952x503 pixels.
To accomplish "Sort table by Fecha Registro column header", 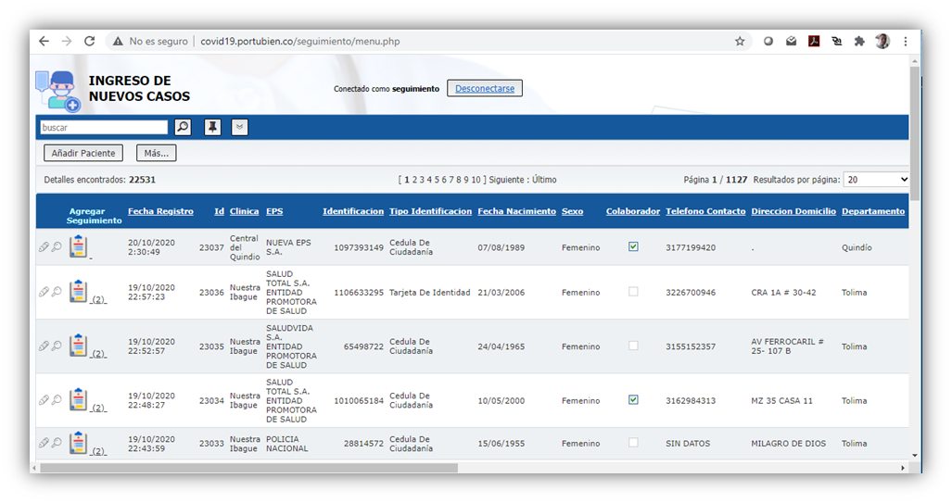I will [160, 211].
